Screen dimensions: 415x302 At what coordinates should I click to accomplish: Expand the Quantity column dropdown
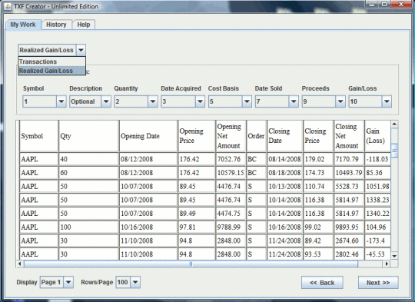(153, 101)
